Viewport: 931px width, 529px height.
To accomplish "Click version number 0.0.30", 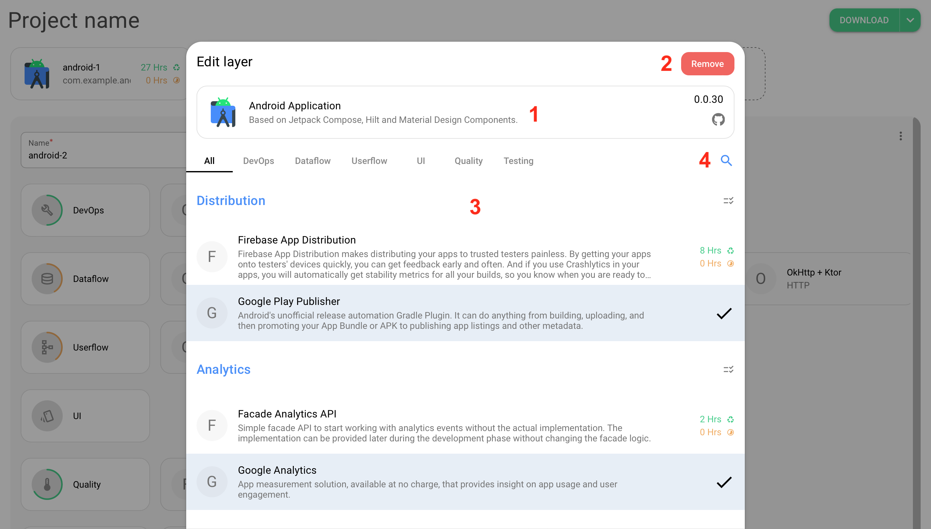I will [708, 99].
